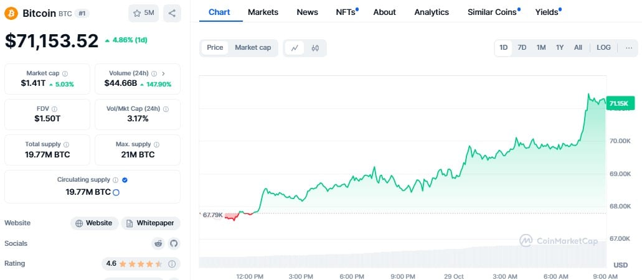
Task: Open the Bitcoin Whitepaper link
Action: tap(151, 223)
